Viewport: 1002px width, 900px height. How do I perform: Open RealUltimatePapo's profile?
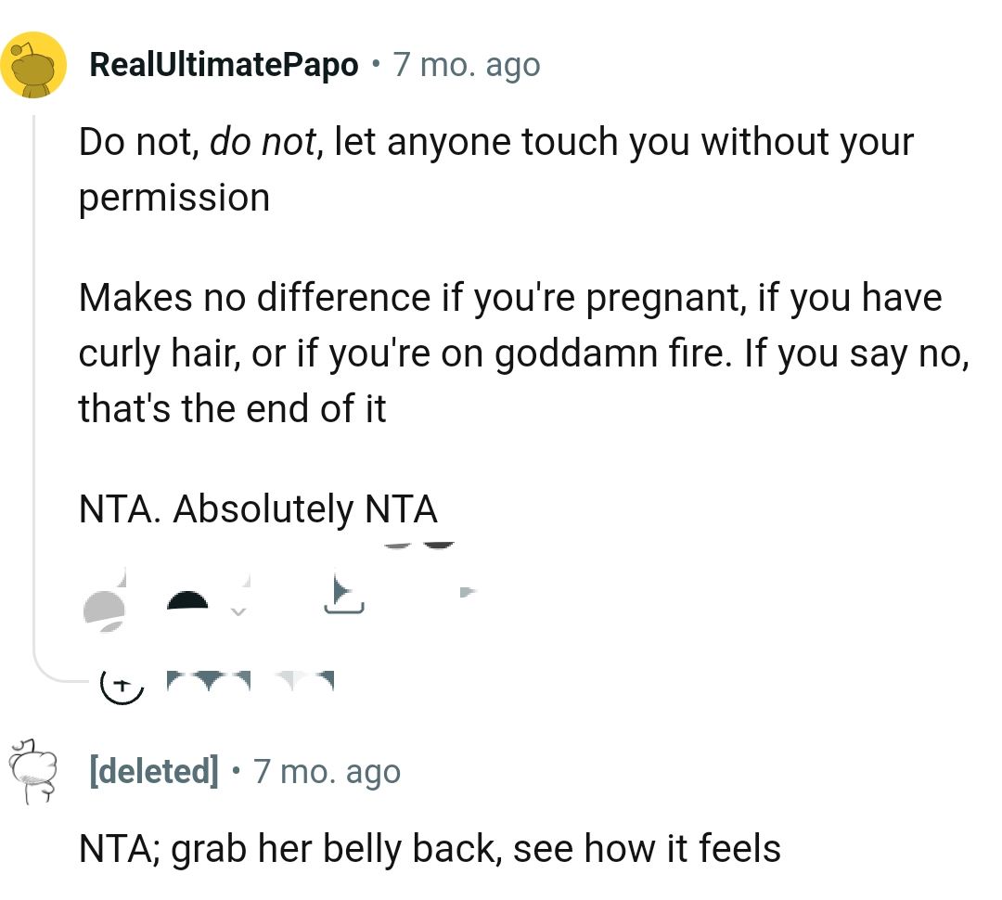[x=223, y=65]
